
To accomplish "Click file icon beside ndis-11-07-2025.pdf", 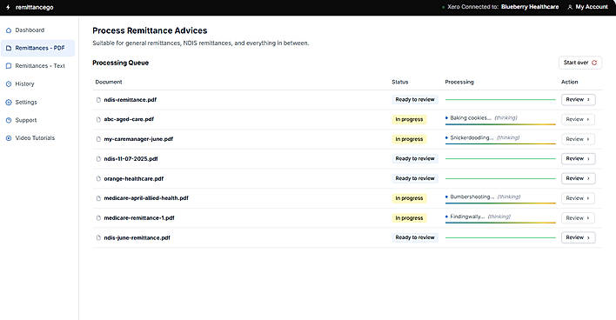I will click(98, 158).
